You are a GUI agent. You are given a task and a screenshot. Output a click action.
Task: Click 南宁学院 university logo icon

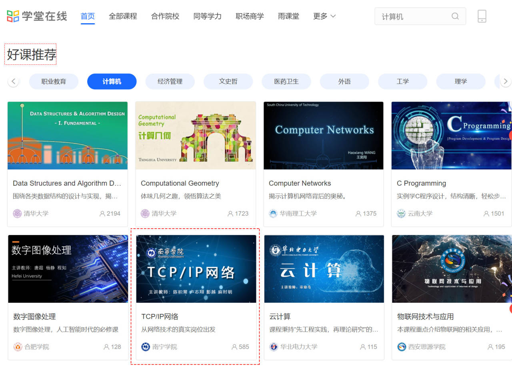coord(146,347)
